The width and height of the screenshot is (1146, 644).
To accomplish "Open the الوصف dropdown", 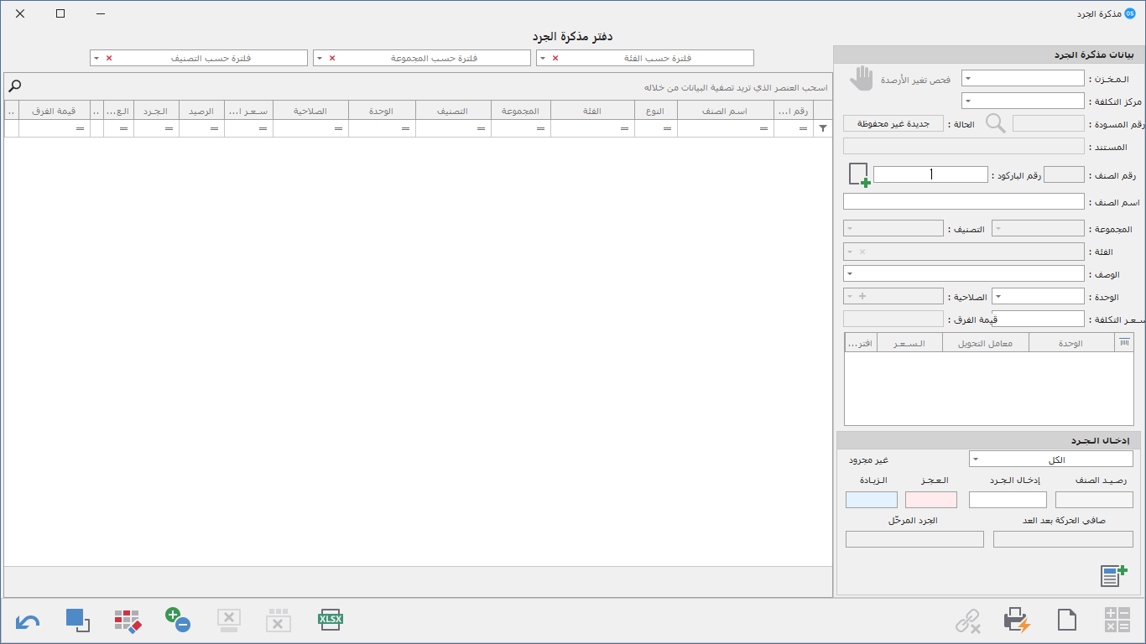I will click(850, 274).
